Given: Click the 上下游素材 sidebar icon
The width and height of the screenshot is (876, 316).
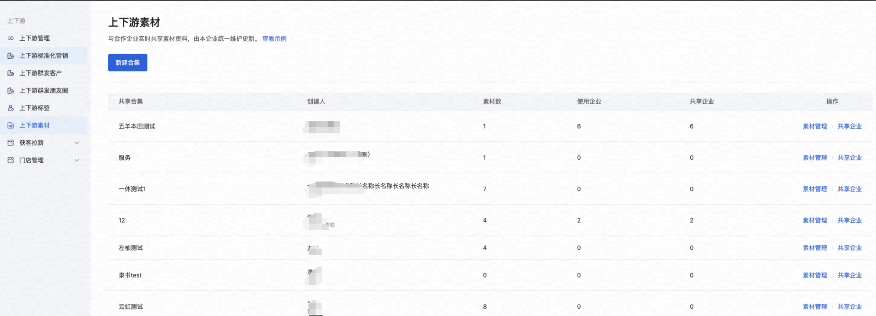Looking at the screenshot, I should tap(11, 125).
